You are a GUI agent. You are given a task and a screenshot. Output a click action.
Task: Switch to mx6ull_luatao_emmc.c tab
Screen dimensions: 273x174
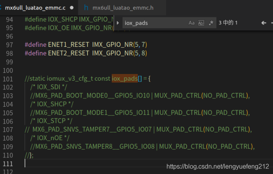click(35, 8)
